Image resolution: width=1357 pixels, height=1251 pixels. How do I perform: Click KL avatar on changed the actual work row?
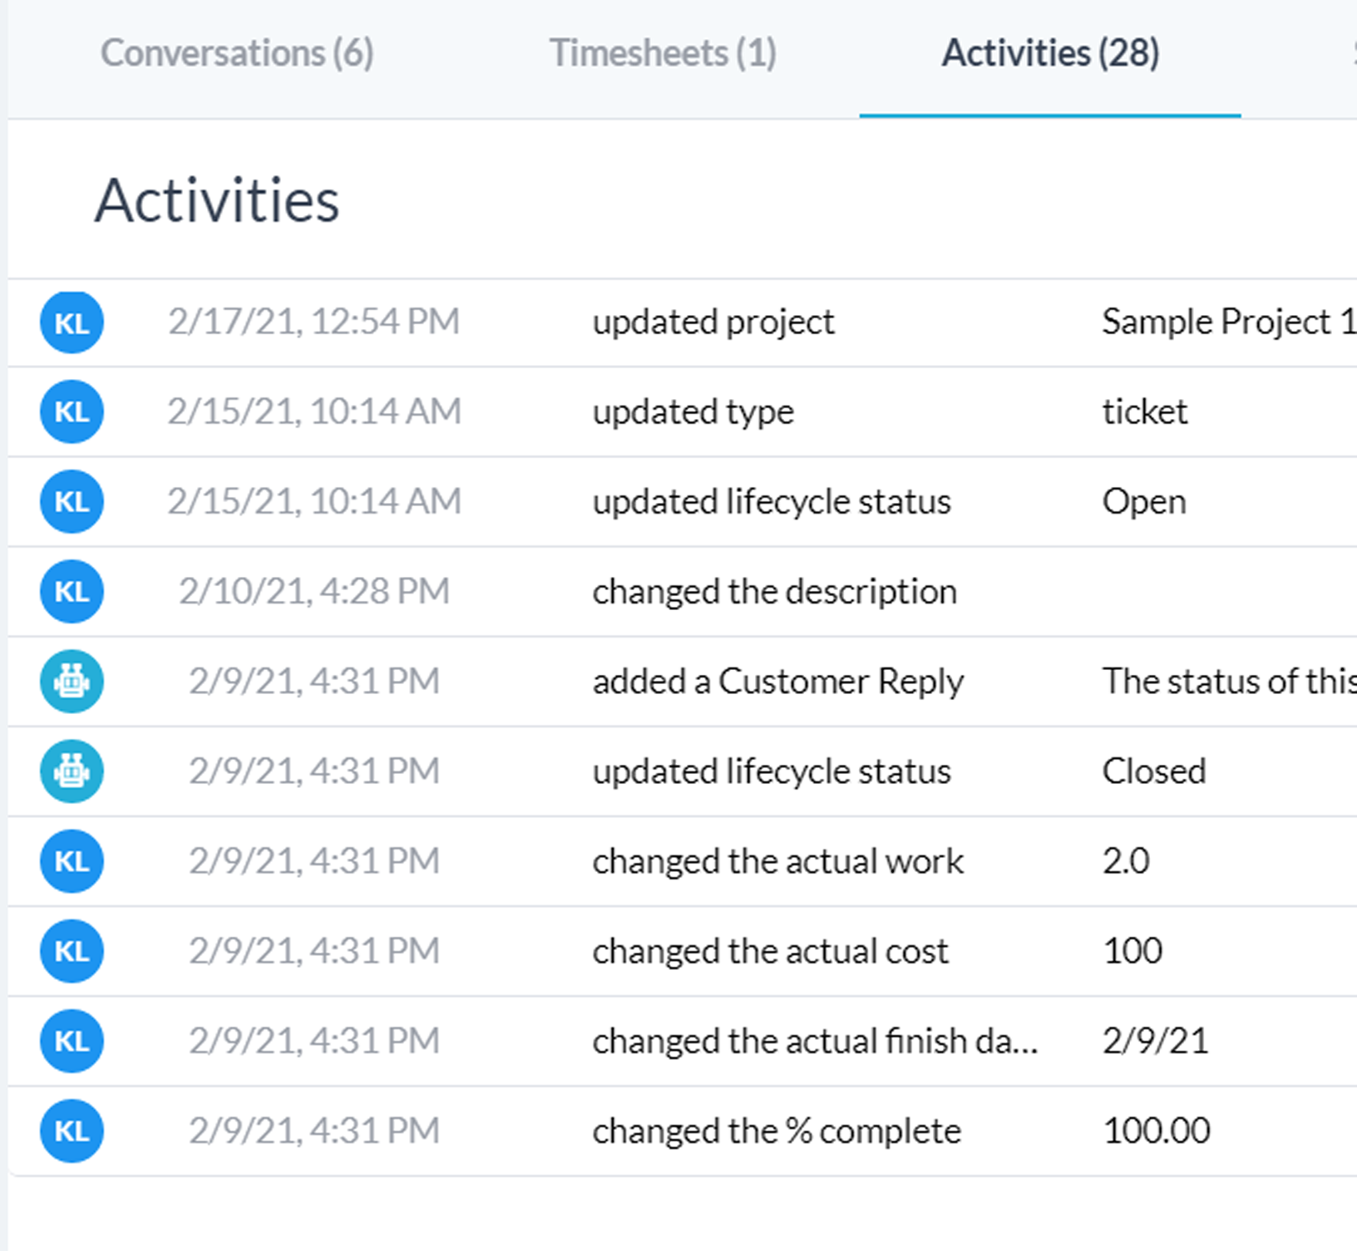coord(72,861)
